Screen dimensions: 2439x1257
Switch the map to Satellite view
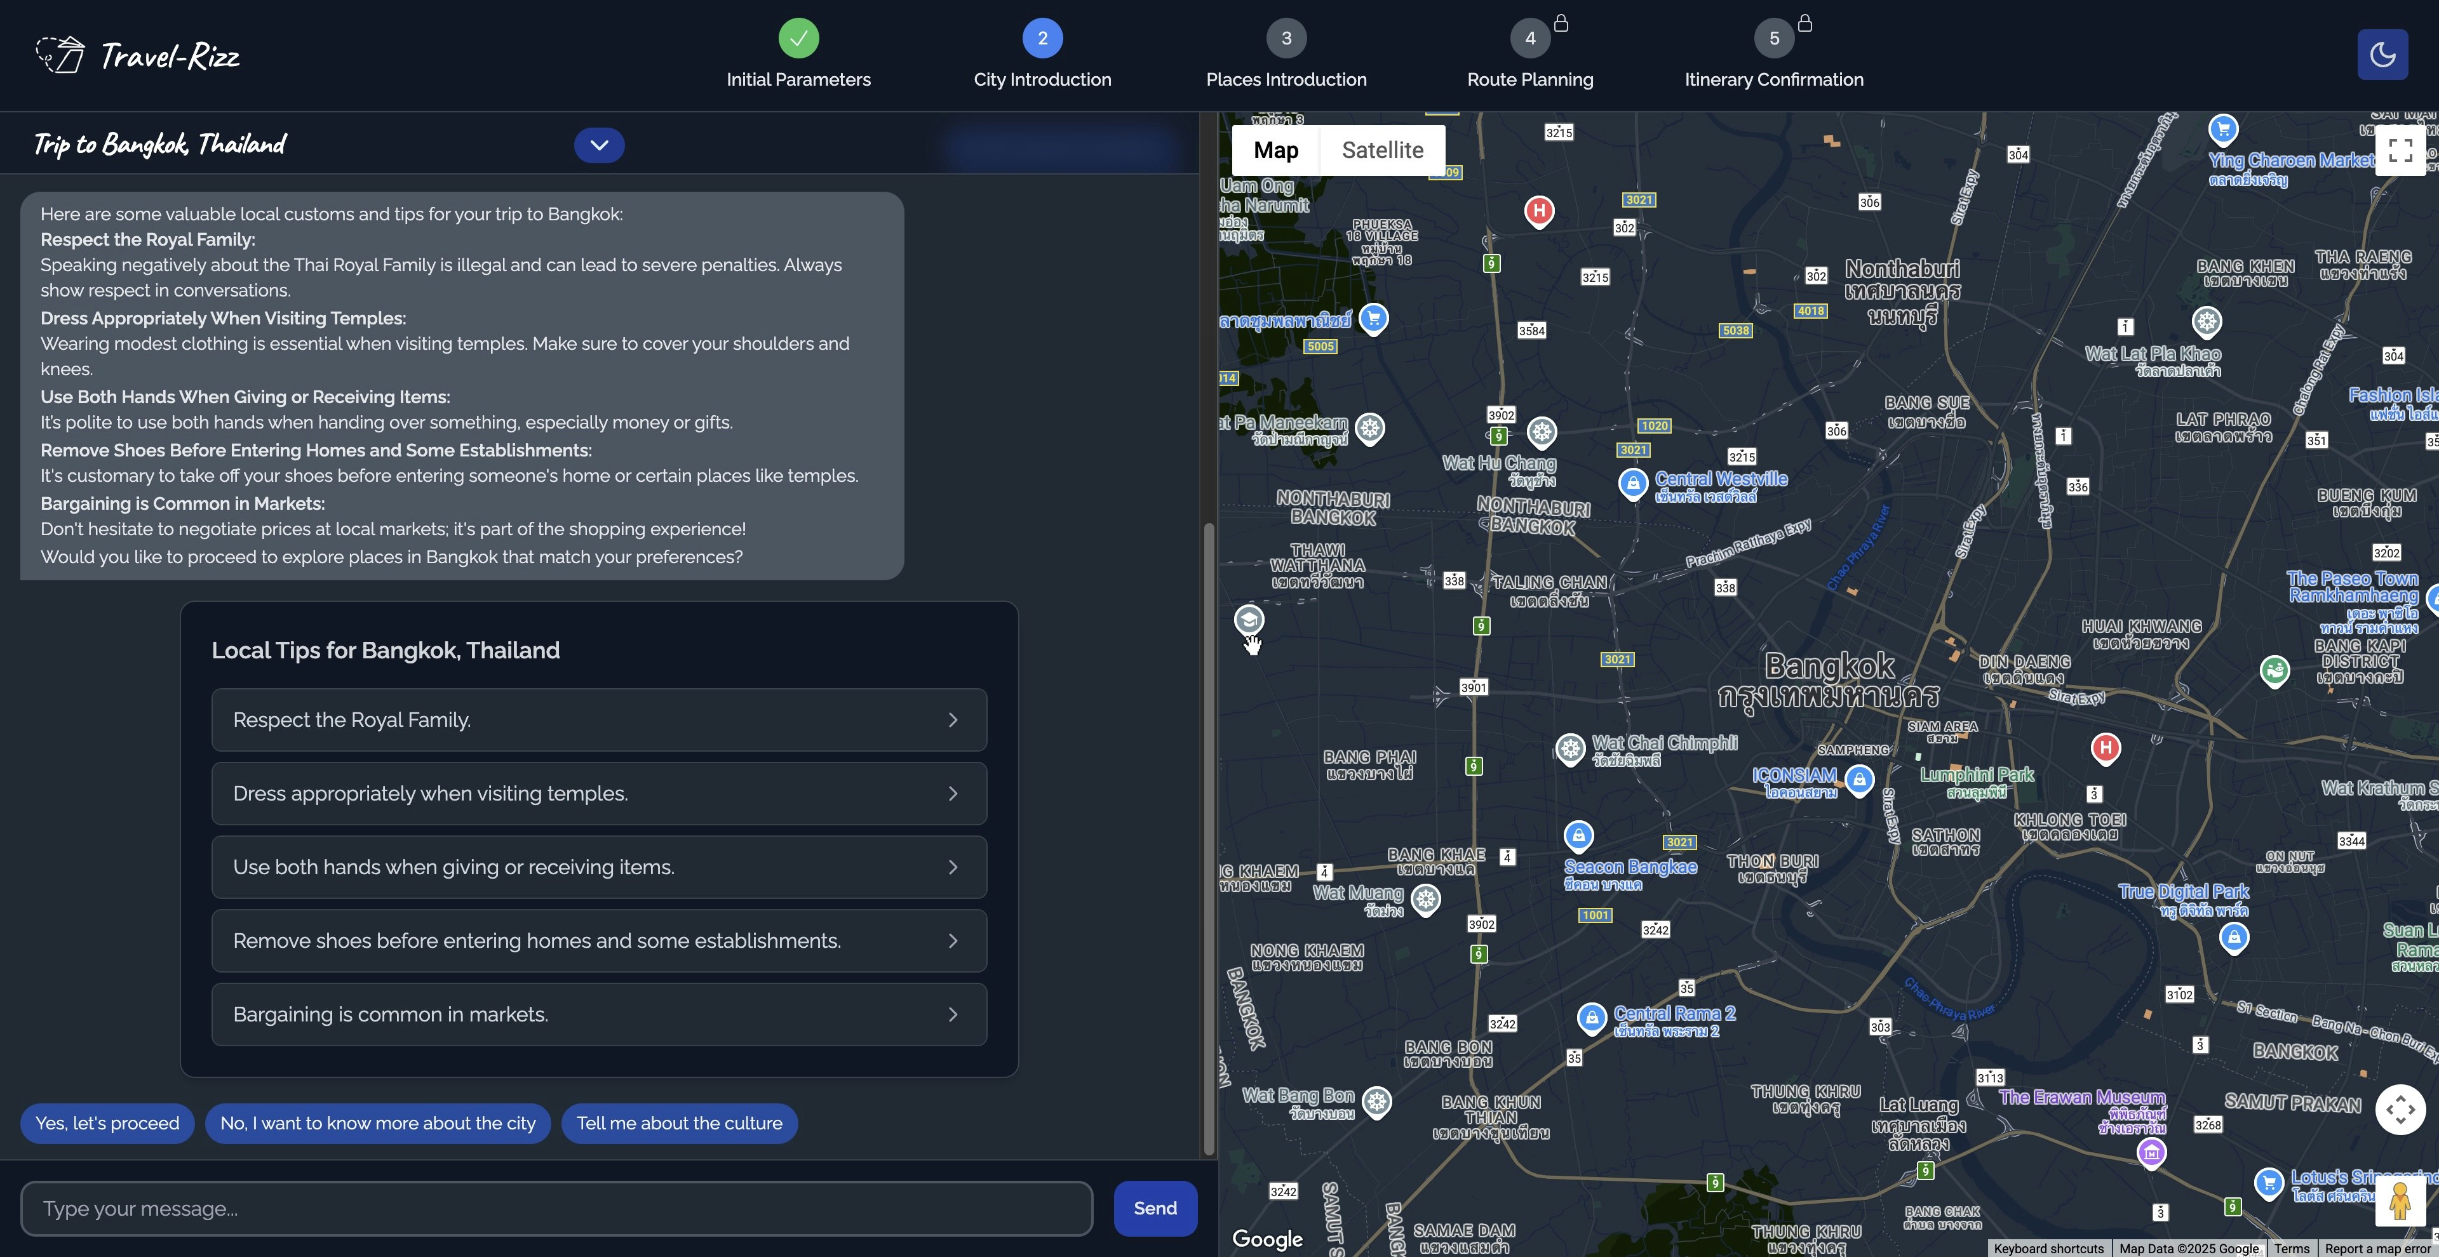pyautogui.click(x=1381, y=150)
